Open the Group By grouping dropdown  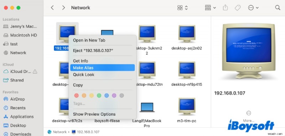210,7
